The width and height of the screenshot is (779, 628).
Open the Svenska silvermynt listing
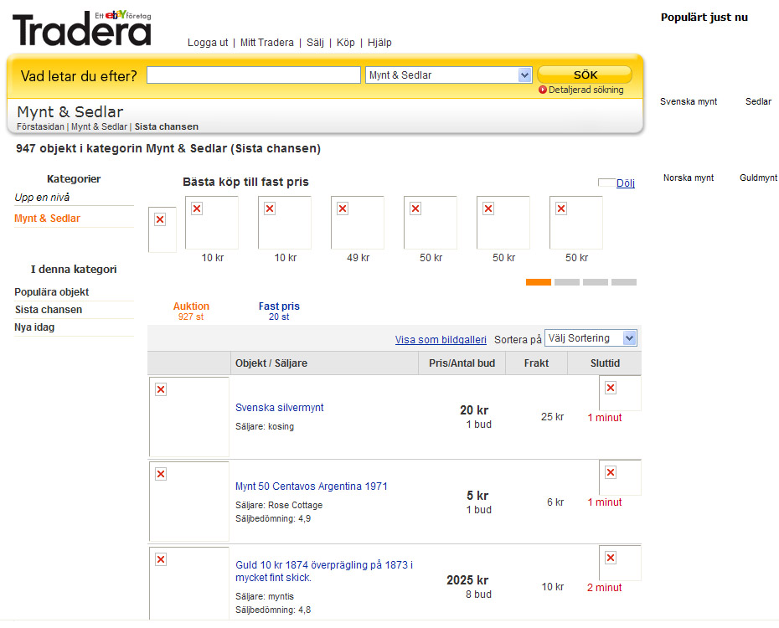click(279, 408)
